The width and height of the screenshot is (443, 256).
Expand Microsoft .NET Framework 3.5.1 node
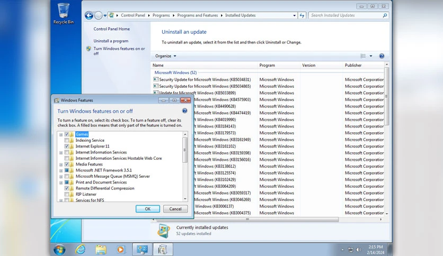[x=61, y=170]
